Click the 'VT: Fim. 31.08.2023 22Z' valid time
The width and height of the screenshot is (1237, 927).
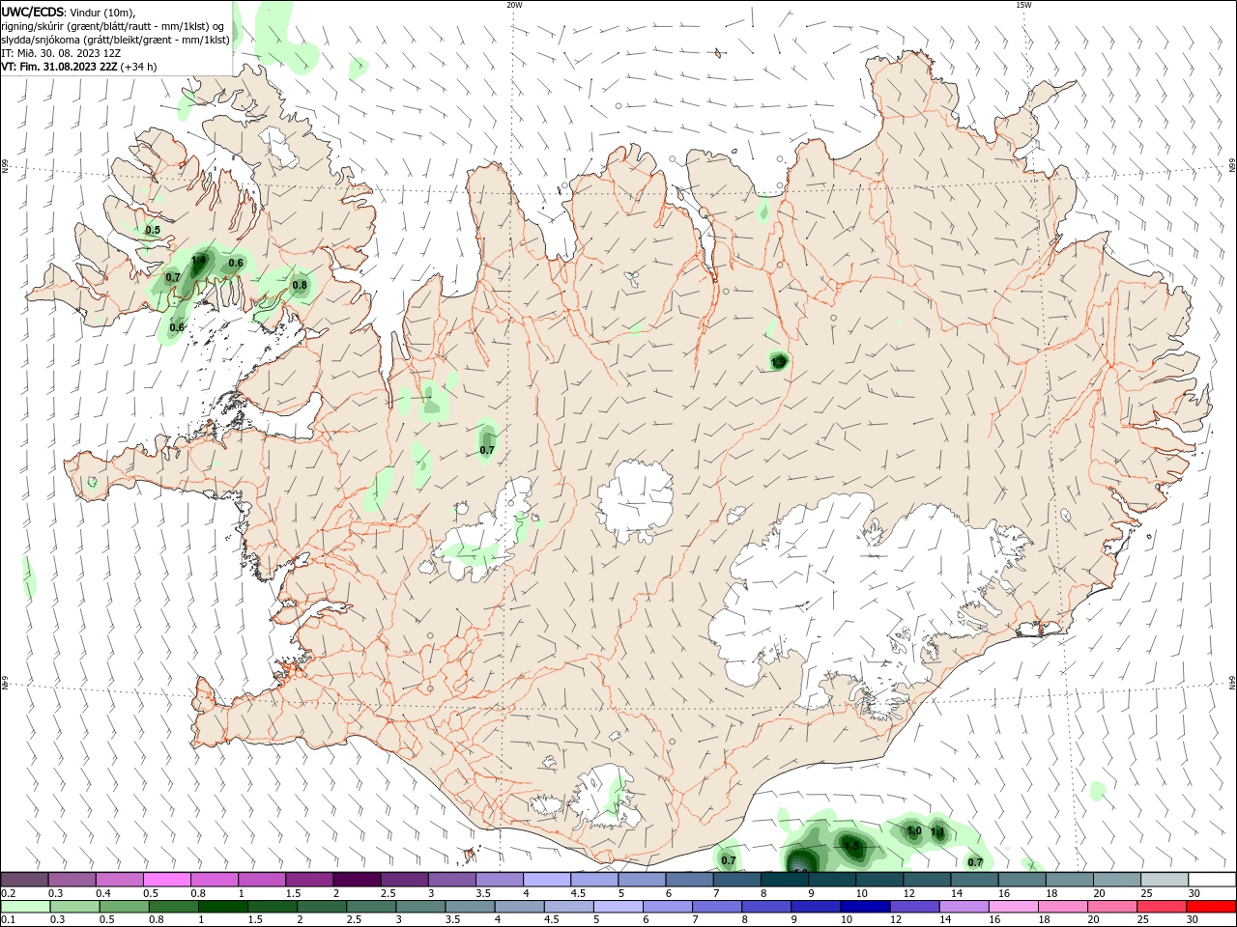click(x=60, y=67)
